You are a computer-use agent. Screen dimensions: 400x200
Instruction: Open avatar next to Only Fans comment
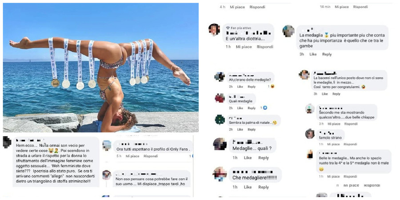point(107,145)
